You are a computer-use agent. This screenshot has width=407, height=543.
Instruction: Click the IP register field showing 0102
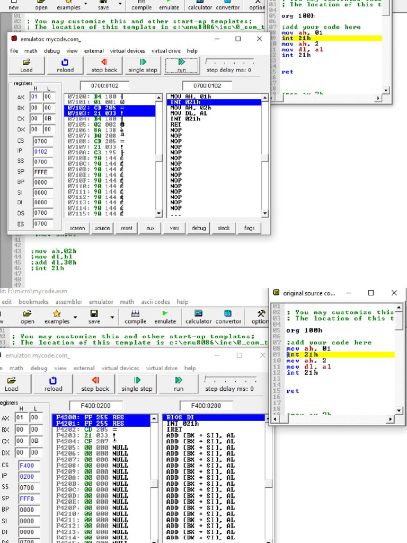[42, 151]
